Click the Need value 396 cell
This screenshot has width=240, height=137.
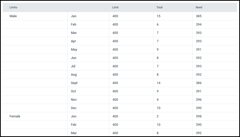point(215,100)
